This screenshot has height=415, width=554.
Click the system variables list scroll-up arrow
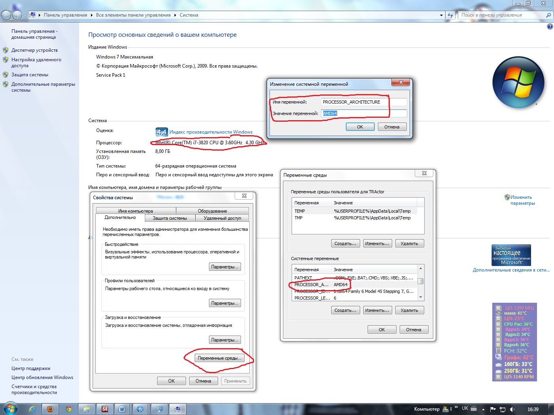click(x=421, y=268)
